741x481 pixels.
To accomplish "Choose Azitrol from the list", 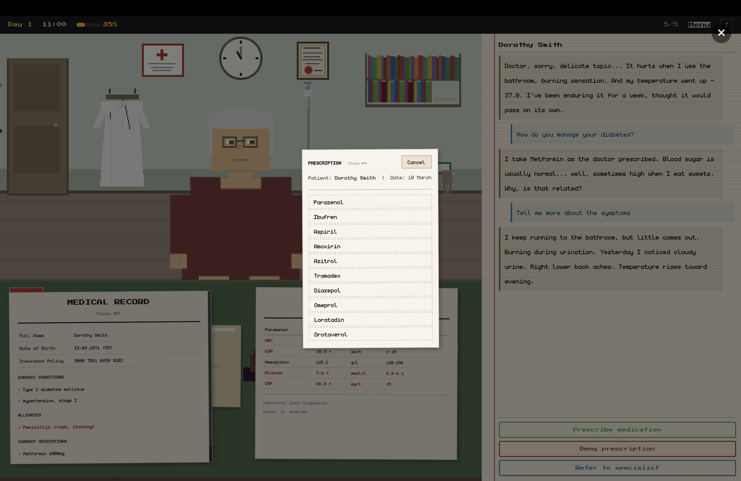I will tap(370, 261).
